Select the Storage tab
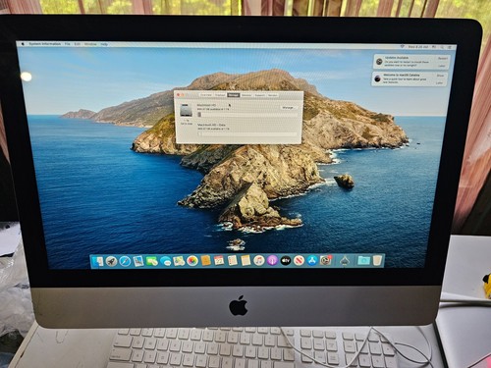 pyautogui.click(x=234, y=95)
